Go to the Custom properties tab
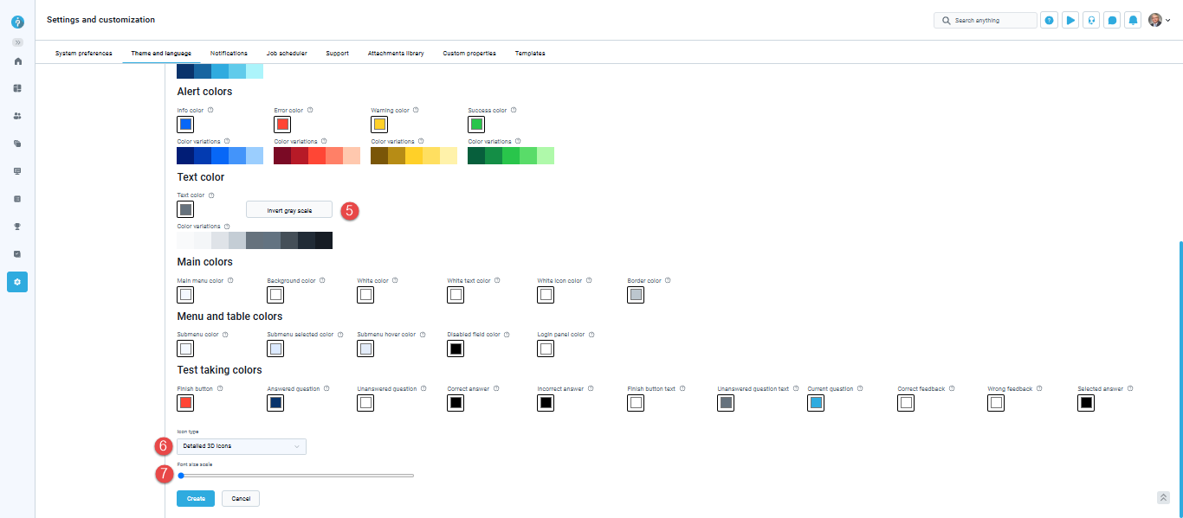The width and height of the screenshot is (1183, 518). [469, 54]
